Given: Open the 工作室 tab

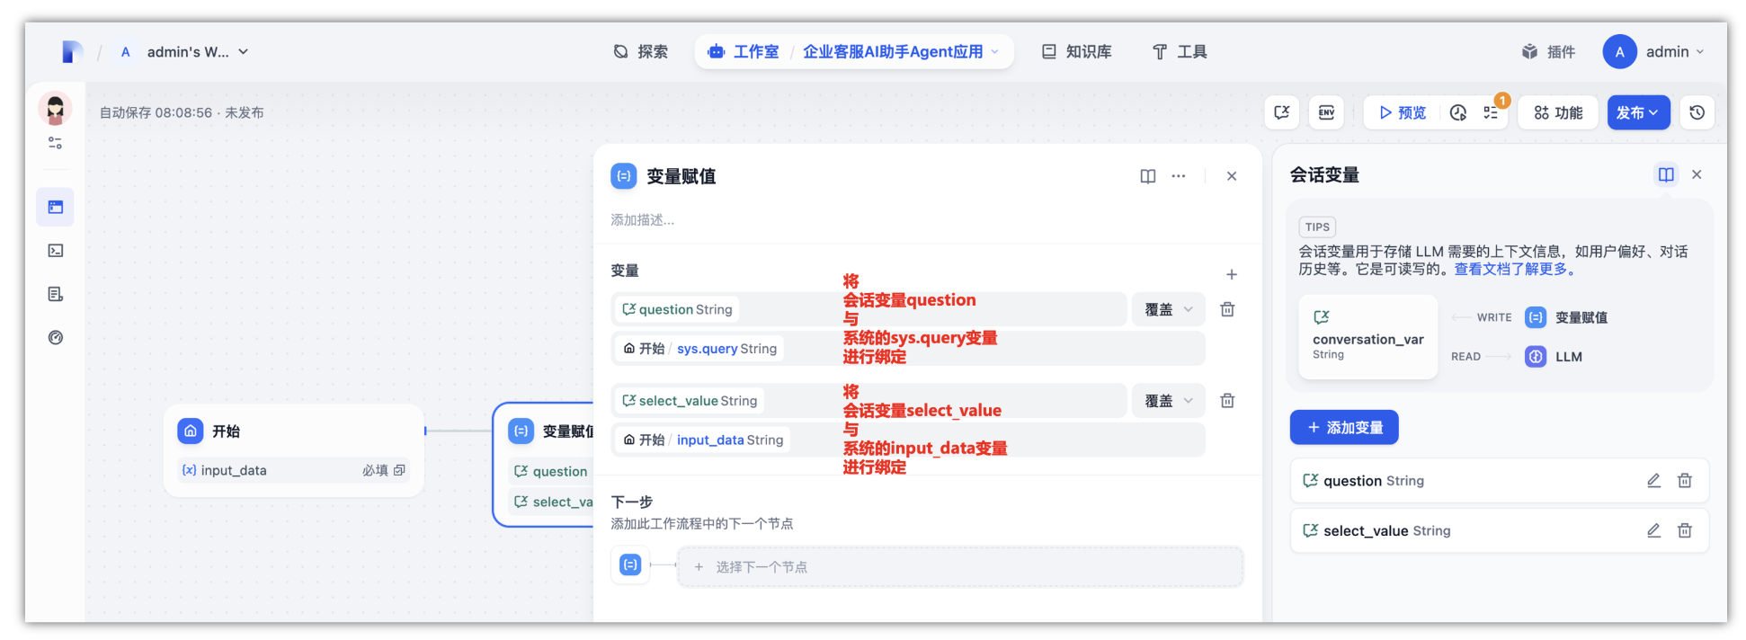Looking at the screenshot, I should pos(744,52).
